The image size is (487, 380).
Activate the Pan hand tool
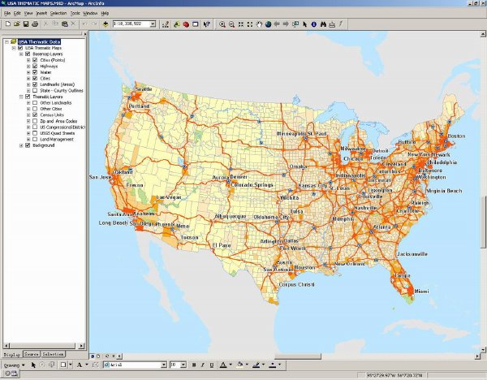(259, 24)
